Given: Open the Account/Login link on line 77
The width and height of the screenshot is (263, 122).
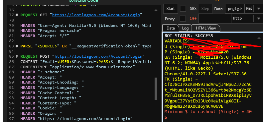Looking at the screenshot, I should click(x=96, y=15).
